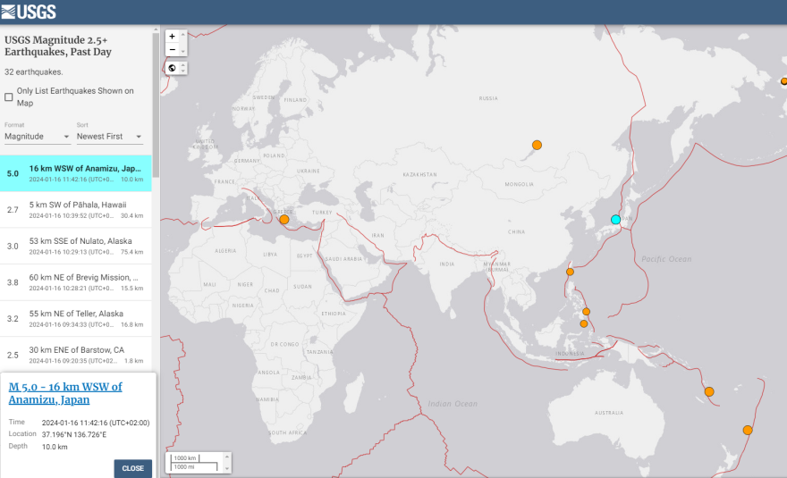Click the orange earthquake marker near New Zealand

[x=748, y=430]
